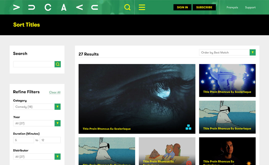Screen dimensions: 269x165
Task: Open the Support link
Action: (250, 7)
